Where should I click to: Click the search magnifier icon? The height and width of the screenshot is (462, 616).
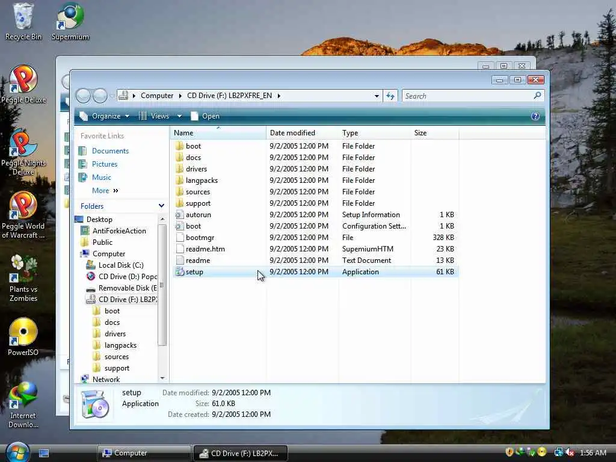(537, 96)
